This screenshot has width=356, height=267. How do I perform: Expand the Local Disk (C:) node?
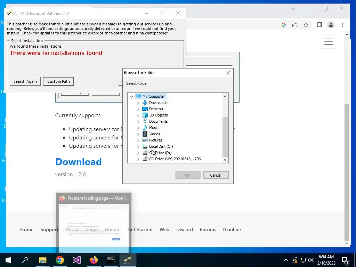click(x=138, y=147)
